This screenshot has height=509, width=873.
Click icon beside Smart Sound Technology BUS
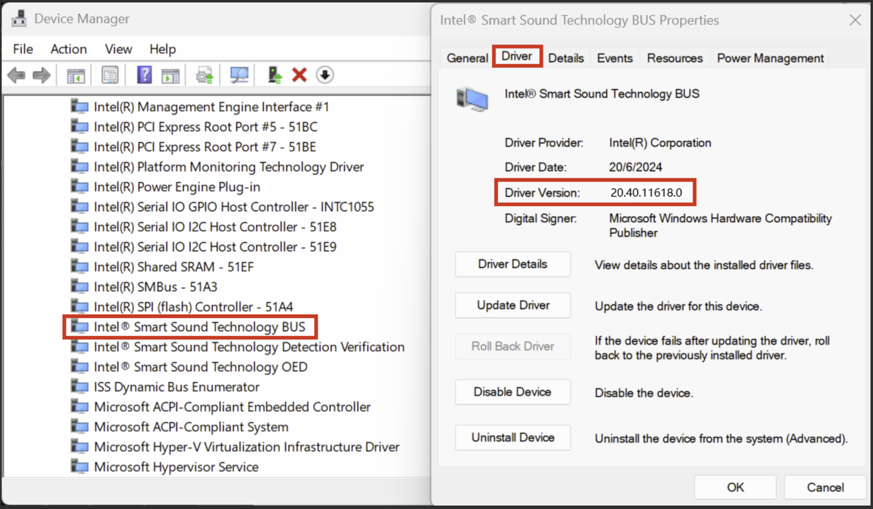(x=79, y=327)
